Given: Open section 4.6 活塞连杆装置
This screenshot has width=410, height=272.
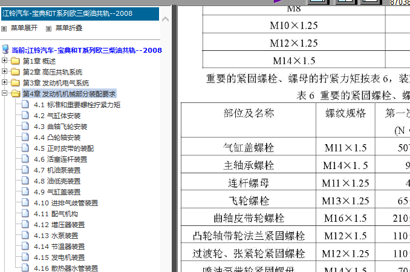Looking at the screenshot, I should (x=60, y=159).
